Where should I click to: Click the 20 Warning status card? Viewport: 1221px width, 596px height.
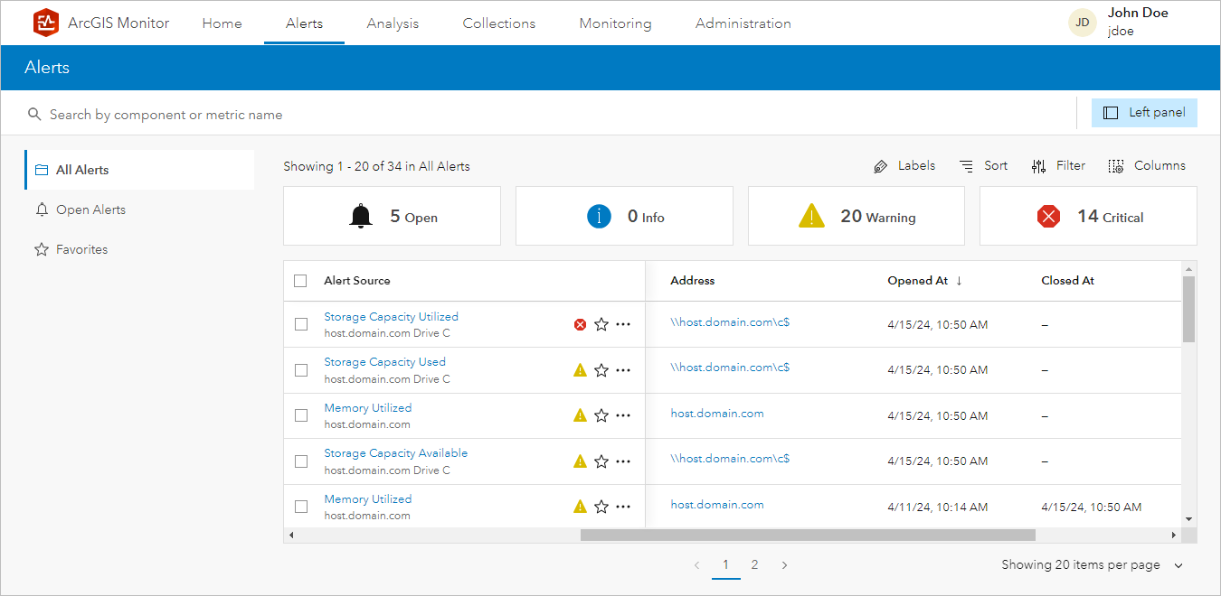(856, 216)
